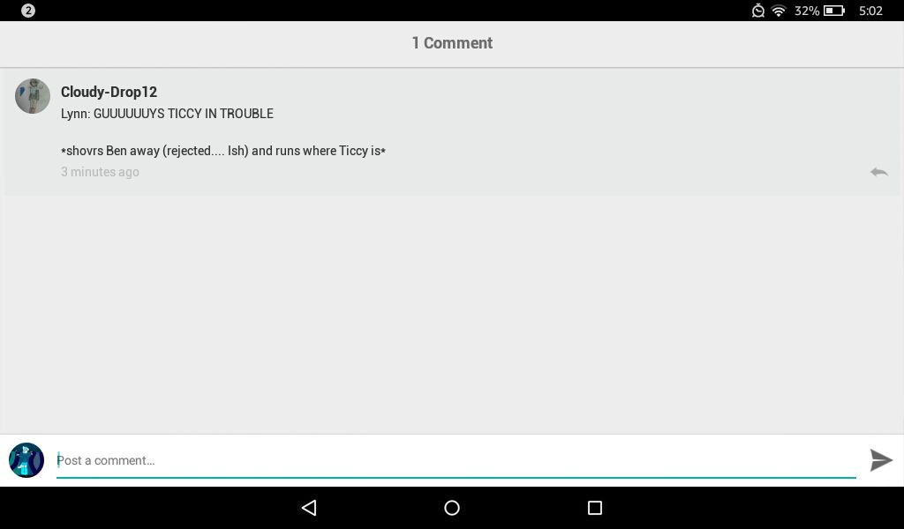The height and width of the screenshot is (529, 904).
Task: Tap the Wi-Fi status icon
Action: pos(779,11)
